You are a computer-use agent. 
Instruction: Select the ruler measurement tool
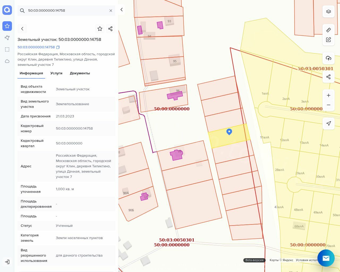(329, 30)
